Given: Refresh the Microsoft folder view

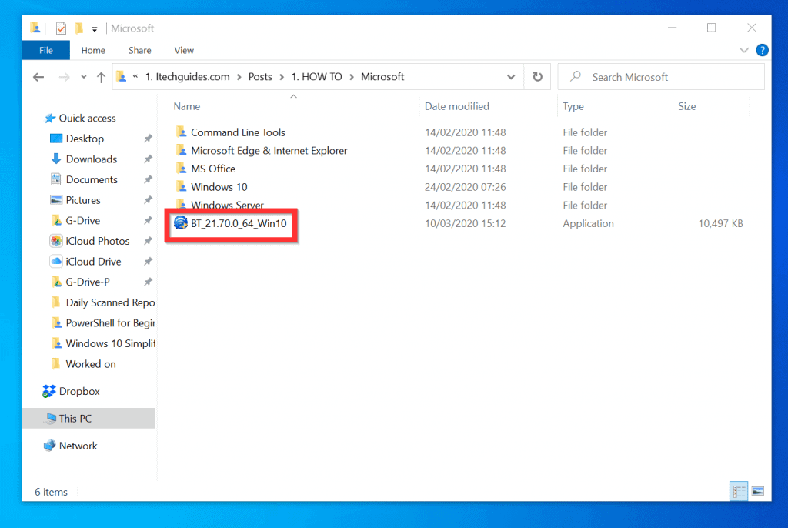Looking at the screenshot, I should [x=537, y=77].
